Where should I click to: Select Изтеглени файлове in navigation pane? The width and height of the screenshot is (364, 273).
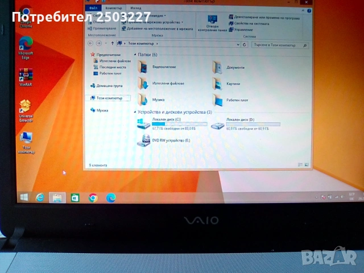click(x=113, y=61)
